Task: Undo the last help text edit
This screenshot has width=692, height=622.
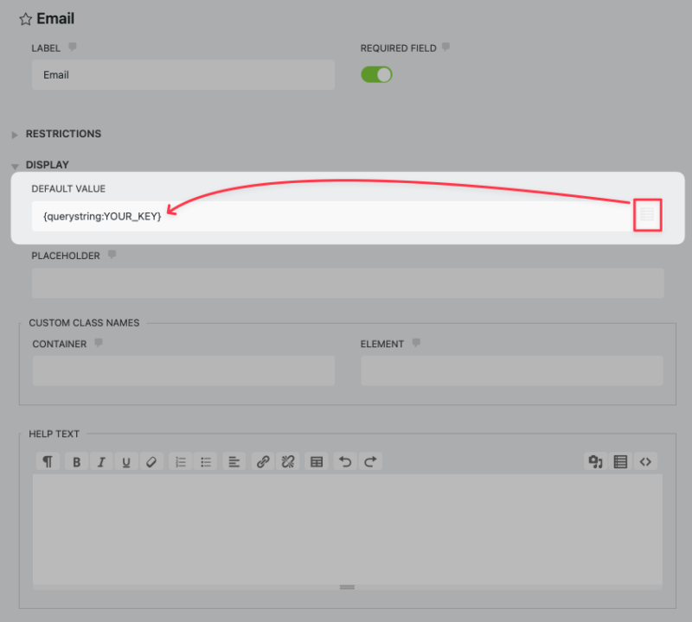Action: click(344, 461)
